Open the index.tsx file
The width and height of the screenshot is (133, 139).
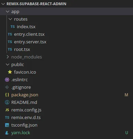(x=26, y=27)
